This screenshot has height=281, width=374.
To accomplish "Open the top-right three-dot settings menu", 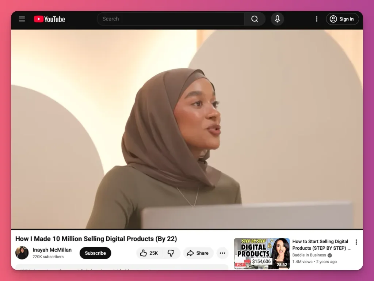I will click(317, 19).
